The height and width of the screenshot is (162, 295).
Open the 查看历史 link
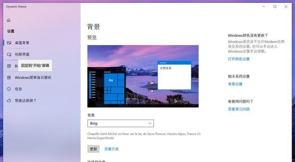pyautogui.click(x=112, y=149)
